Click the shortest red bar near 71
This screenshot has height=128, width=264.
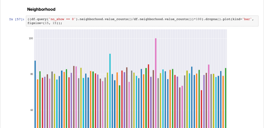[x=201, y=109]
